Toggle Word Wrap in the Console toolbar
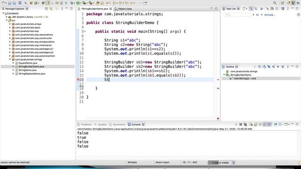The width and height of the screenshot is (301, 169). click(x=260, y=124)
